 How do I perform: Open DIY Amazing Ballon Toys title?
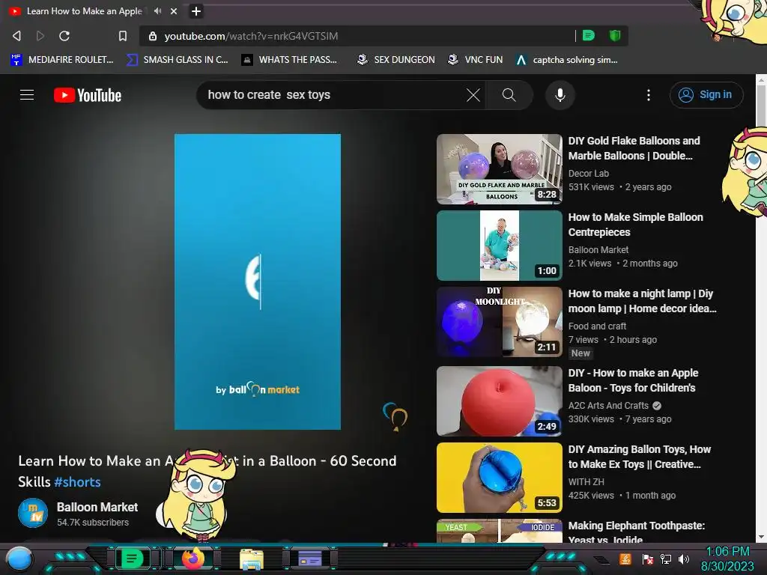pos(640,457)
